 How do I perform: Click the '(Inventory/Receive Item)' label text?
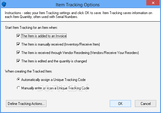(x=82, y=44)
